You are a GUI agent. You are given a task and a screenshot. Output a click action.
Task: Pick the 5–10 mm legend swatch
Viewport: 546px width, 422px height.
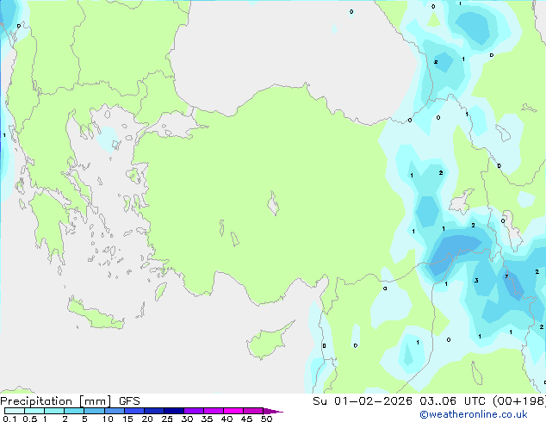[94, 411]
